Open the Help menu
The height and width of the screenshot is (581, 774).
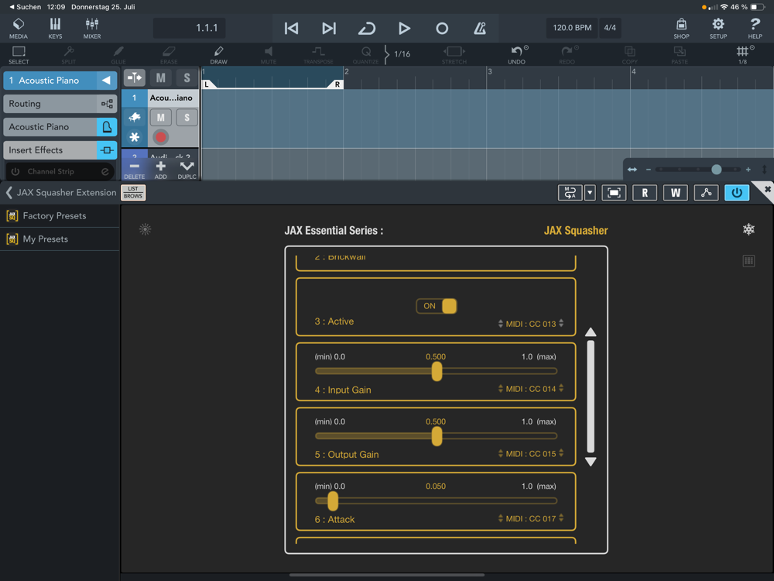[x=755, y=28]
